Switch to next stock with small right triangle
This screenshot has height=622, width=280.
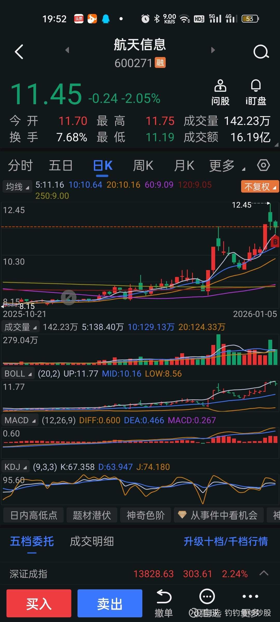213,50
